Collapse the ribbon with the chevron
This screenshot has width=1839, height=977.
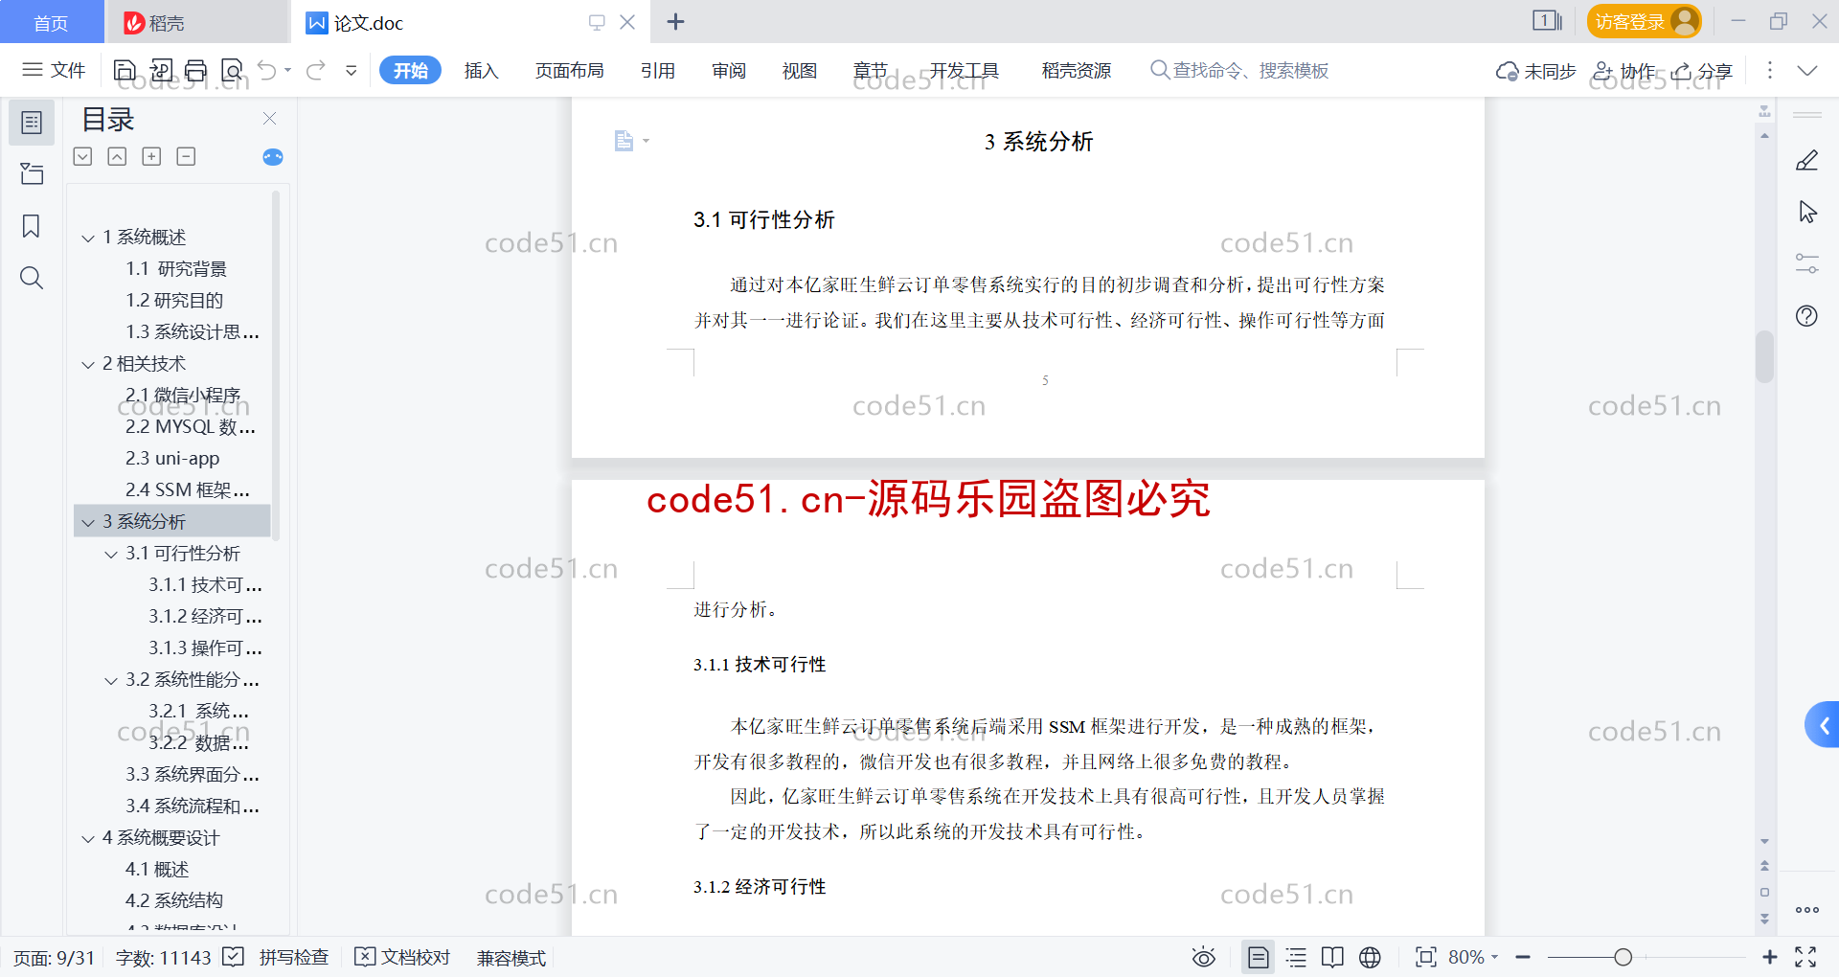pyautogui.click(x=1807, y=70)
